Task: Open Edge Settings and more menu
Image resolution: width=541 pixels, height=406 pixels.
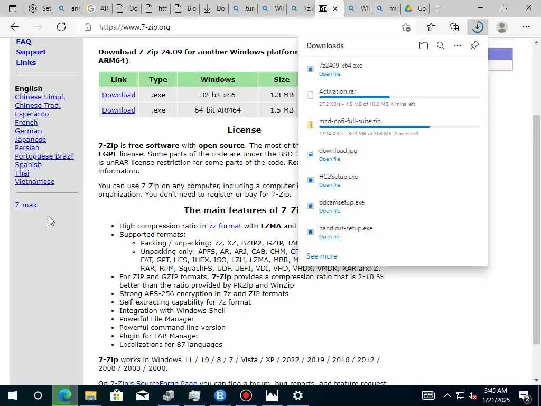Action: click(526, 27)
